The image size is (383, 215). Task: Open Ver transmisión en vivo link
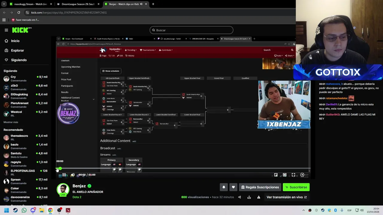[x=287, y=197]
